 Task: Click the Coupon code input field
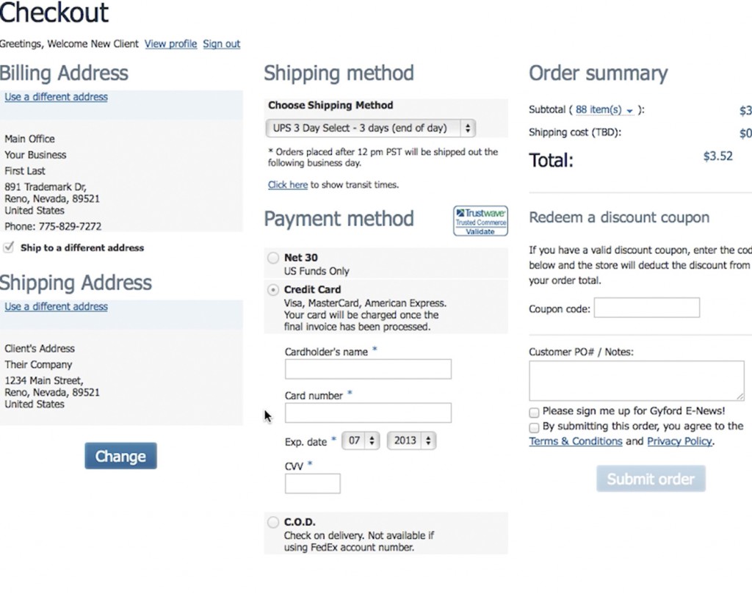click(x=646, y=307)
